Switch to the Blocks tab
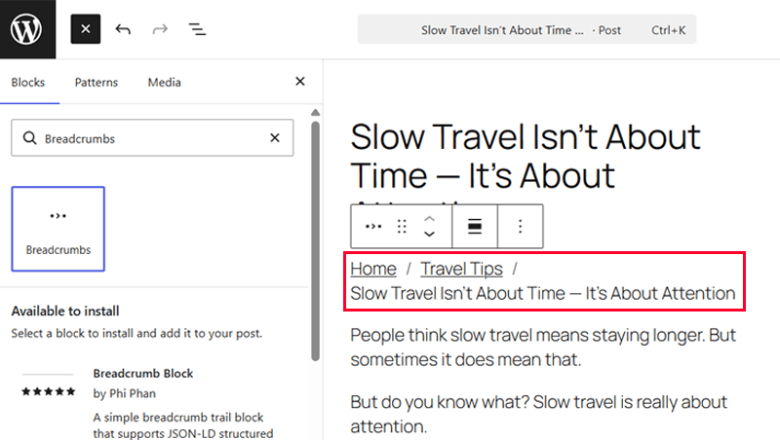 pos(28,83)
